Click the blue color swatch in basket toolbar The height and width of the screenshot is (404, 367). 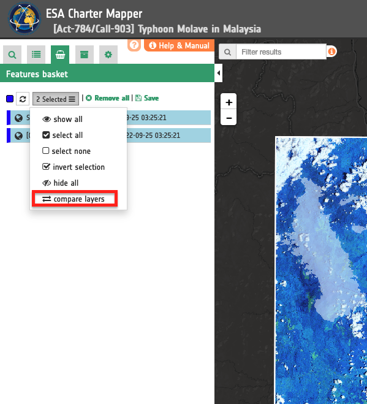10,99
